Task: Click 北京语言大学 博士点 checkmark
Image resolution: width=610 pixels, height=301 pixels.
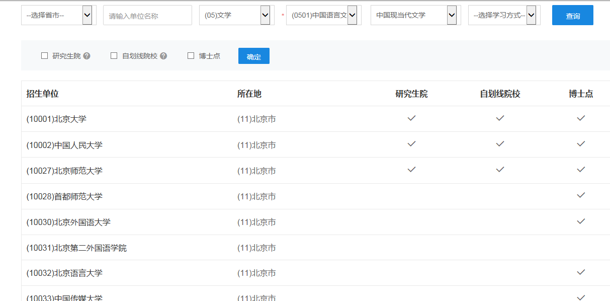Action: coord(581,272)
